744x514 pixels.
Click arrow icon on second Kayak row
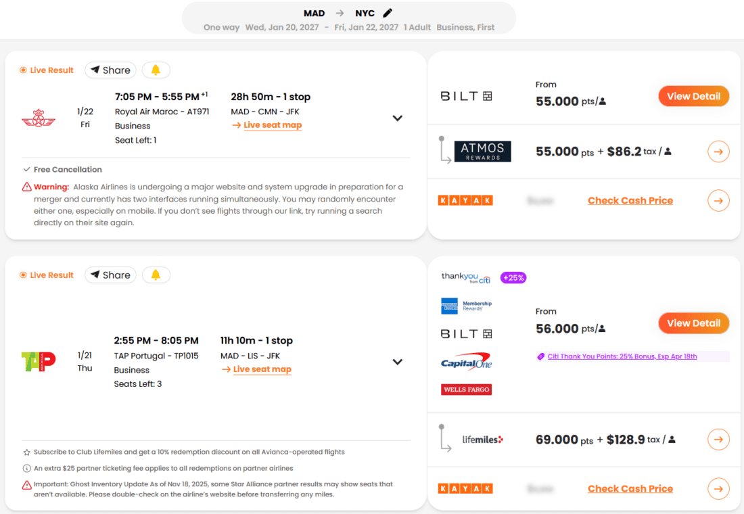pyautogui.click(x=718, y=489)
